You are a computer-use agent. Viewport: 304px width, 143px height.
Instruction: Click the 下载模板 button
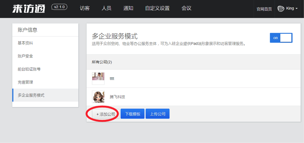pyautogui.click(x=133, y=114)
